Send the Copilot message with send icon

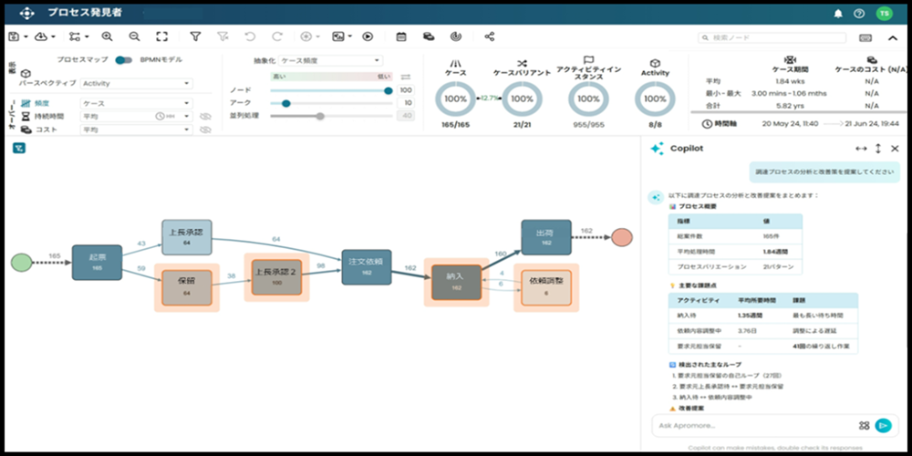point(882,425)
